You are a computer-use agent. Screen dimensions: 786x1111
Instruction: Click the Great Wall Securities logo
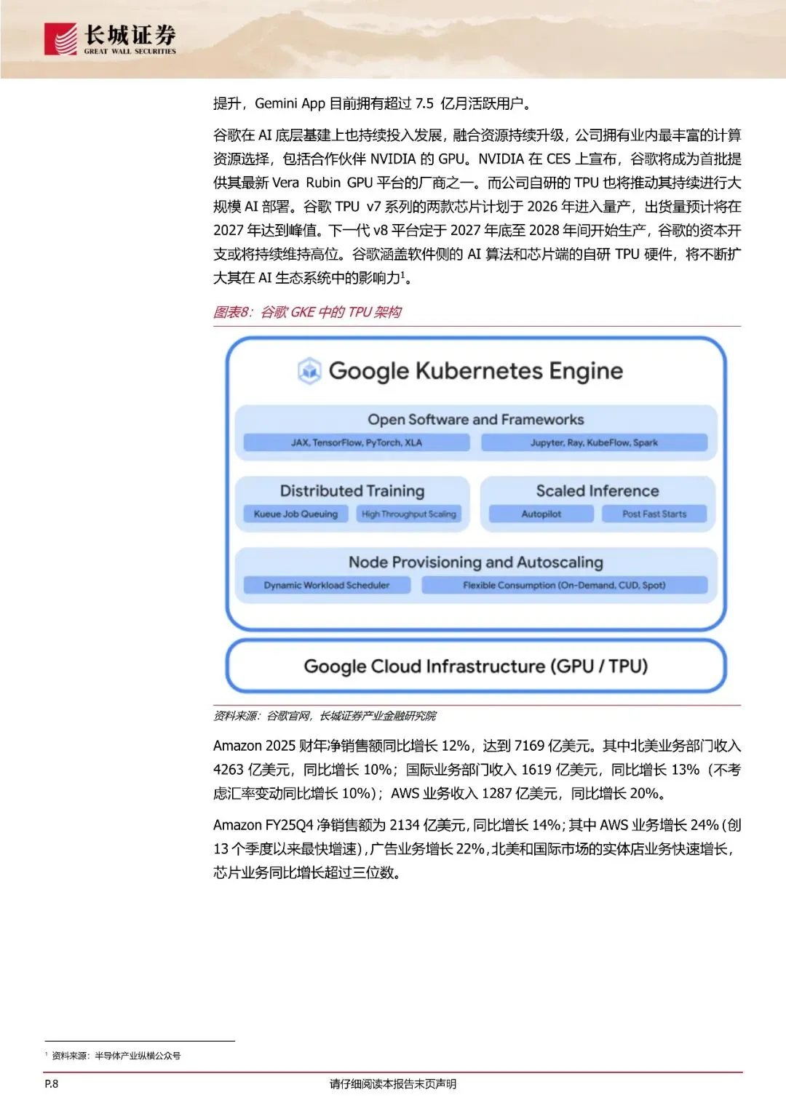[111, 39]
